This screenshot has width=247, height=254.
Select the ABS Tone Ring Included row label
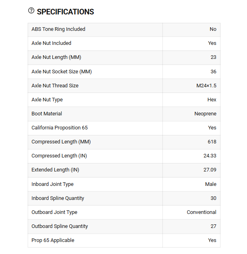tap(59, 29)
